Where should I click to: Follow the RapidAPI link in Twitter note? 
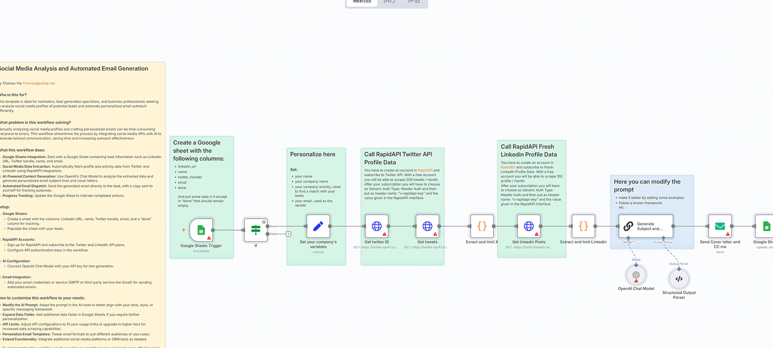(x=425, y=170)
